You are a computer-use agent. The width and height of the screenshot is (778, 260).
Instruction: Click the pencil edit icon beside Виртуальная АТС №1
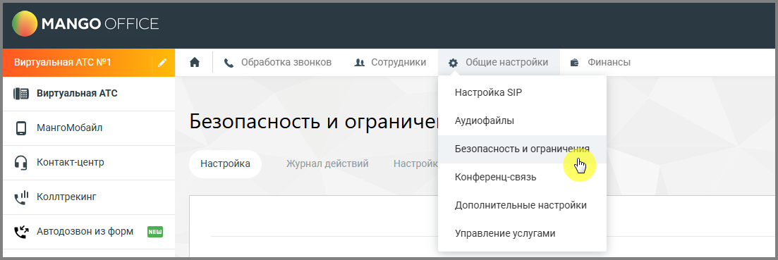[x=162, y=63]
